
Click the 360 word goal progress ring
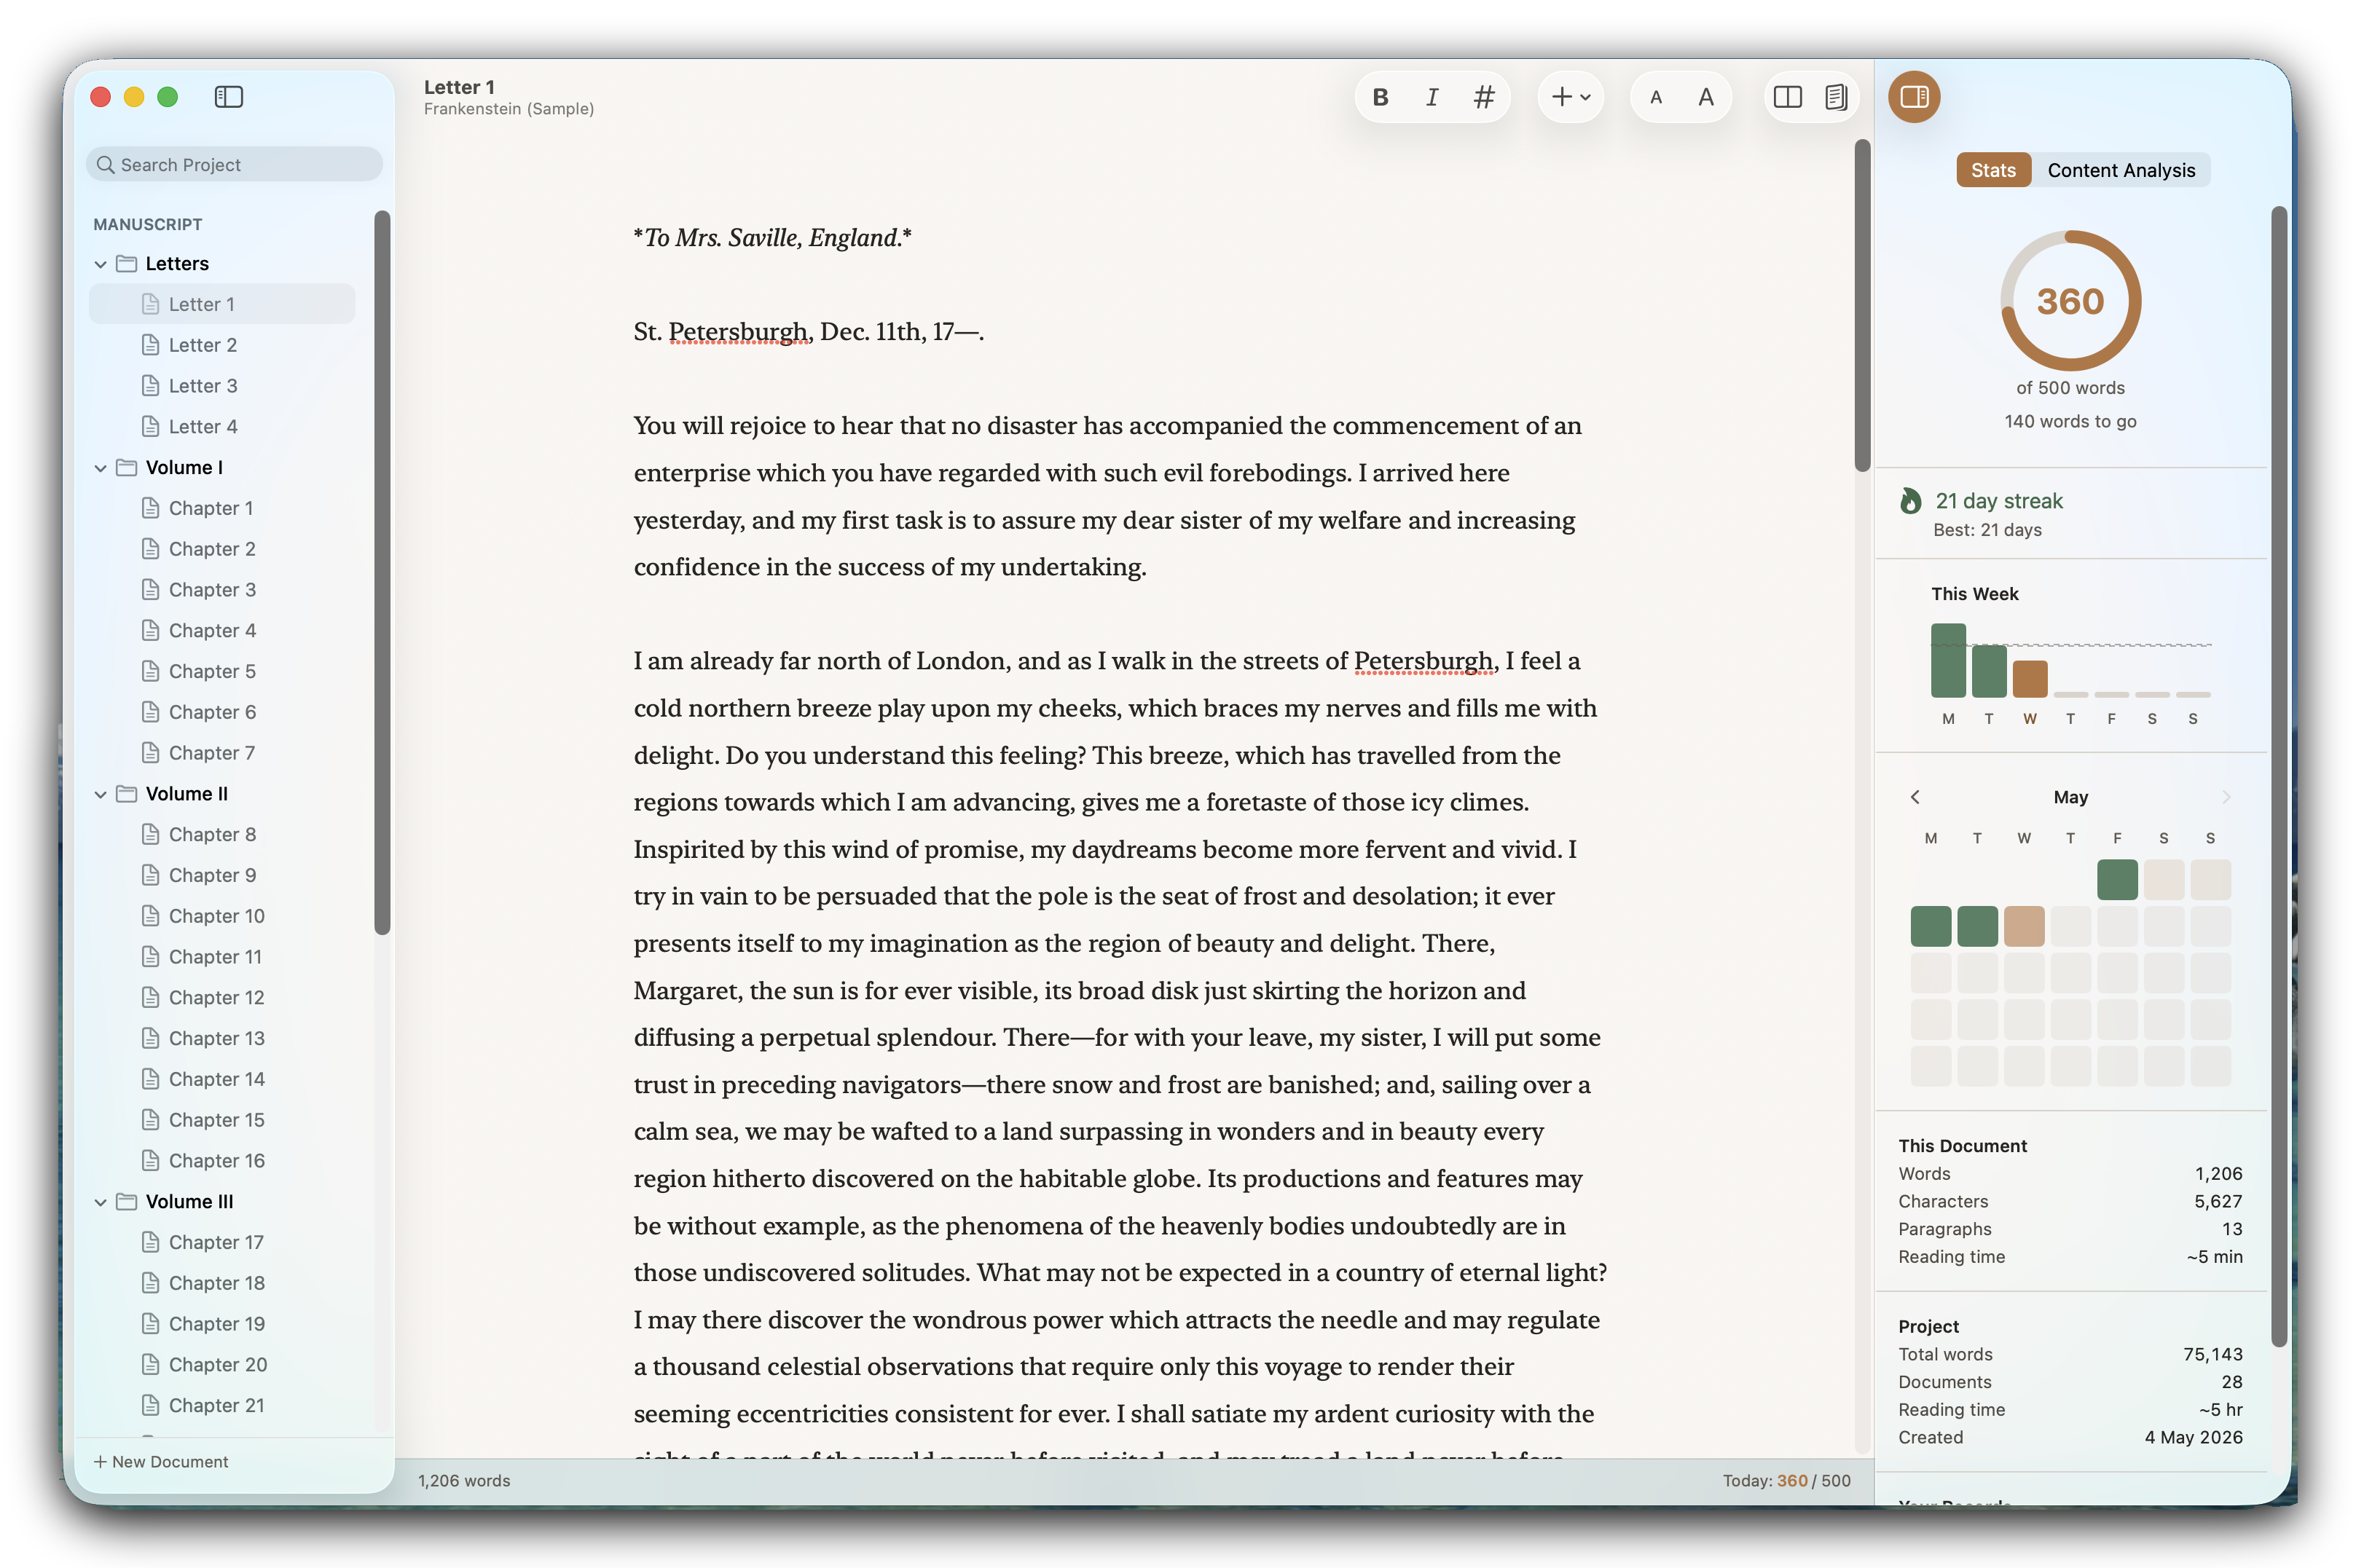click(x=2070, y=301)
